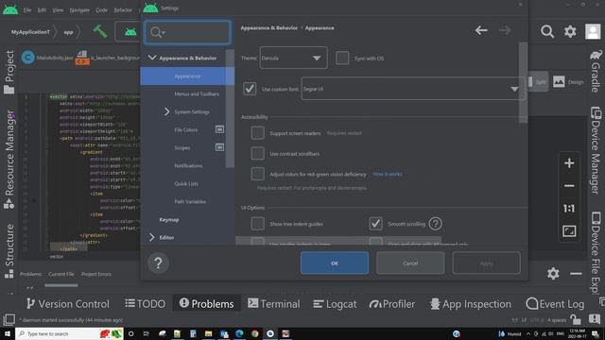
Task: Switch to the Terminal tab
Action: 273,304
